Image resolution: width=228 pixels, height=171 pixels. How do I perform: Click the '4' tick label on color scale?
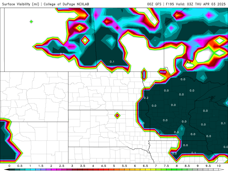click(93, 166)
